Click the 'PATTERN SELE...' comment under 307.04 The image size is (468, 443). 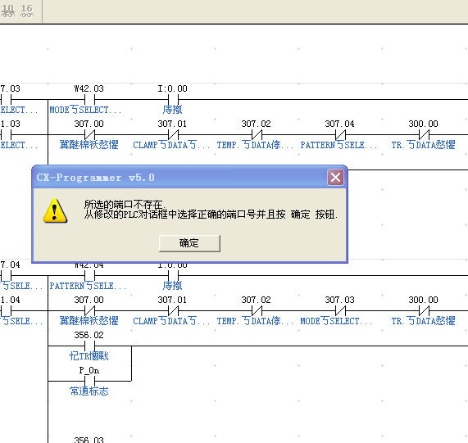tap(339, 145)
